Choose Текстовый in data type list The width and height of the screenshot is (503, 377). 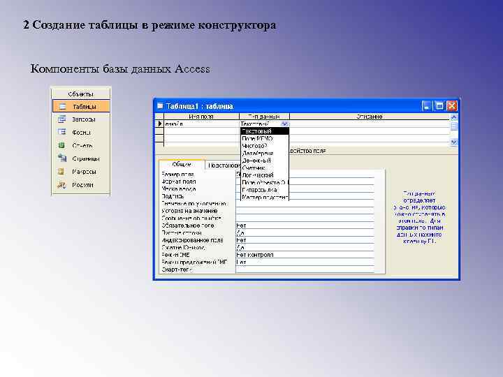(x=265, y=131)
